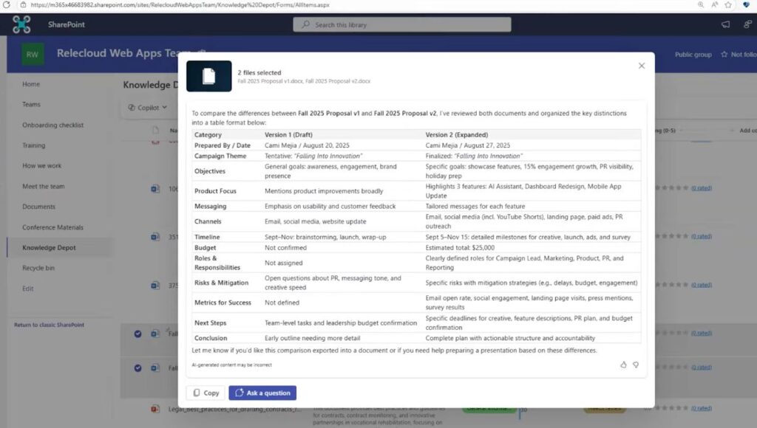Give thumbs down on the AI response
The width and height of the screenshot is (757, 428).
(x=637, y=364)
